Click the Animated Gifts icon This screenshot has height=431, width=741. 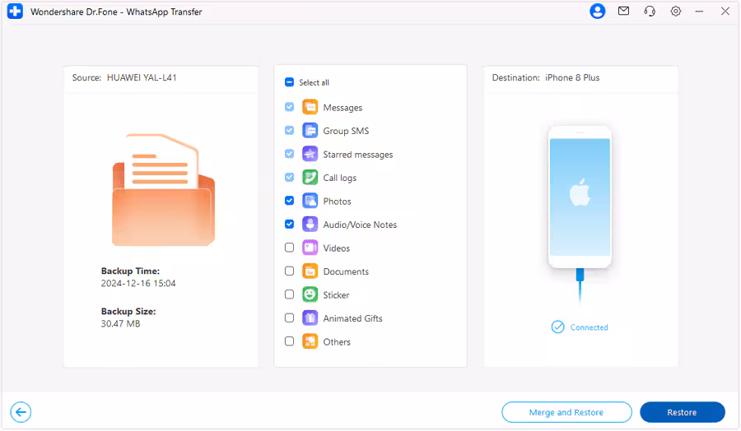coord(310,318)
